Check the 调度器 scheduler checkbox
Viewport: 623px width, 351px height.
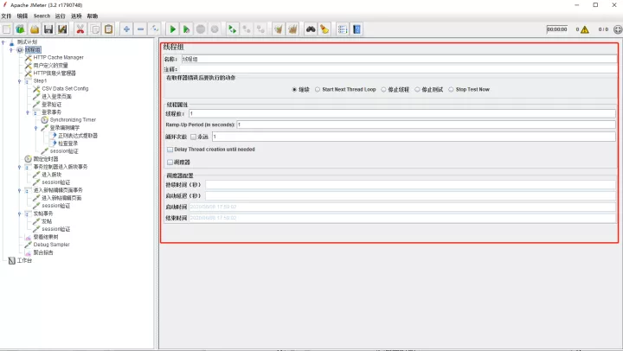[170, 163]
